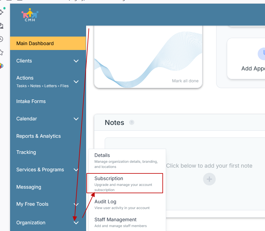Click the Add Appointment card icon
Image resolution: width=265 pixels, height=231 pixels.
point(261,54)
